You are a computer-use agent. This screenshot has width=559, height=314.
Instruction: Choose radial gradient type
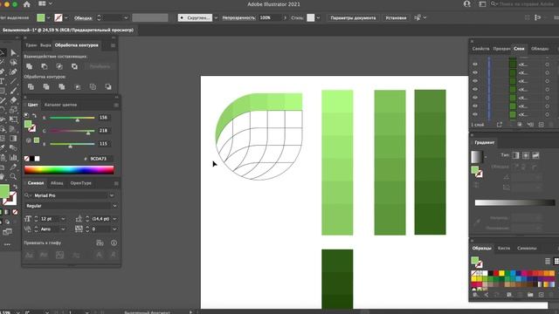pos(526,155)
